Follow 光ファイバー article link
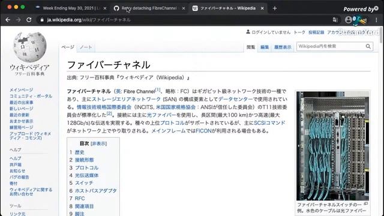Image resolution: width=384 pixels, height=216 pixels. [x=161, y=115]
